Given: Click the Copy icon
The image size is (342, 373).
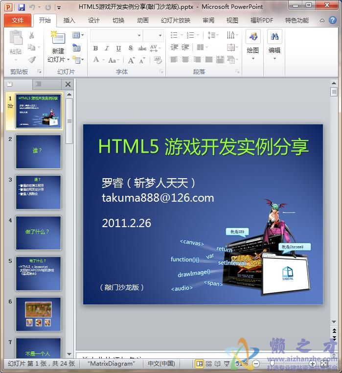Looking at the screenshot, I should (31, 47).
